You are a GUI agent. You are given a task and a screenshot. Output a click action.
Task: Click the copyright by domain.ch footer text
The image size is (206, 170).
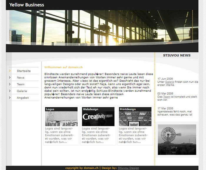[x=82, y=168]
